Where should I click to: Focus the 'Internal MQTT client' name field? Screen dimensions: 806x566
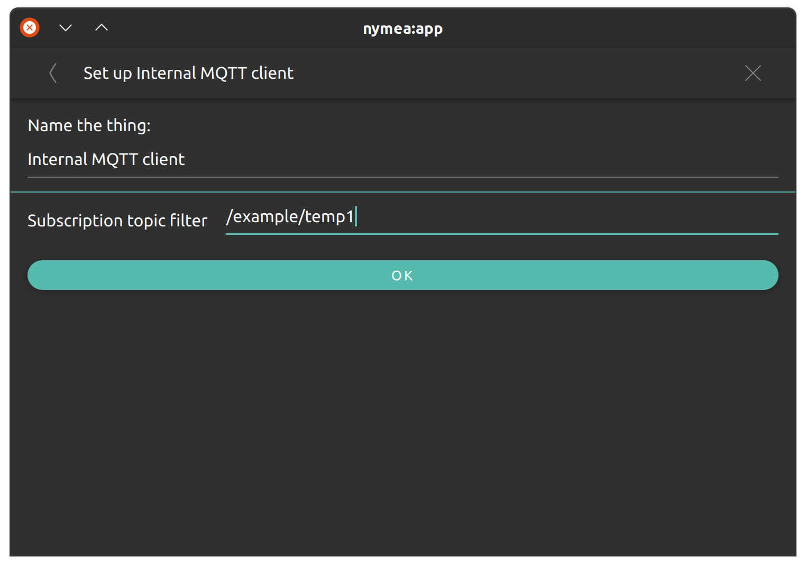pyautogui.click(x=402, y=160)
